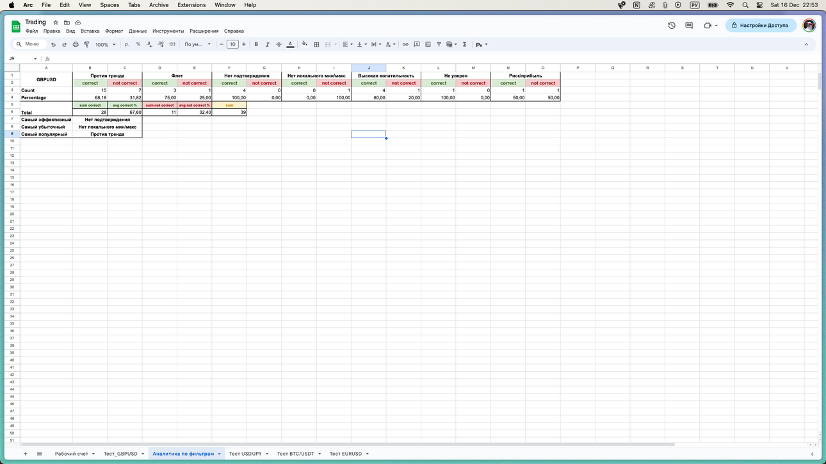Click the formula bar
The height and width of the screenshot is (464, 826).
(x=435, y=59)
